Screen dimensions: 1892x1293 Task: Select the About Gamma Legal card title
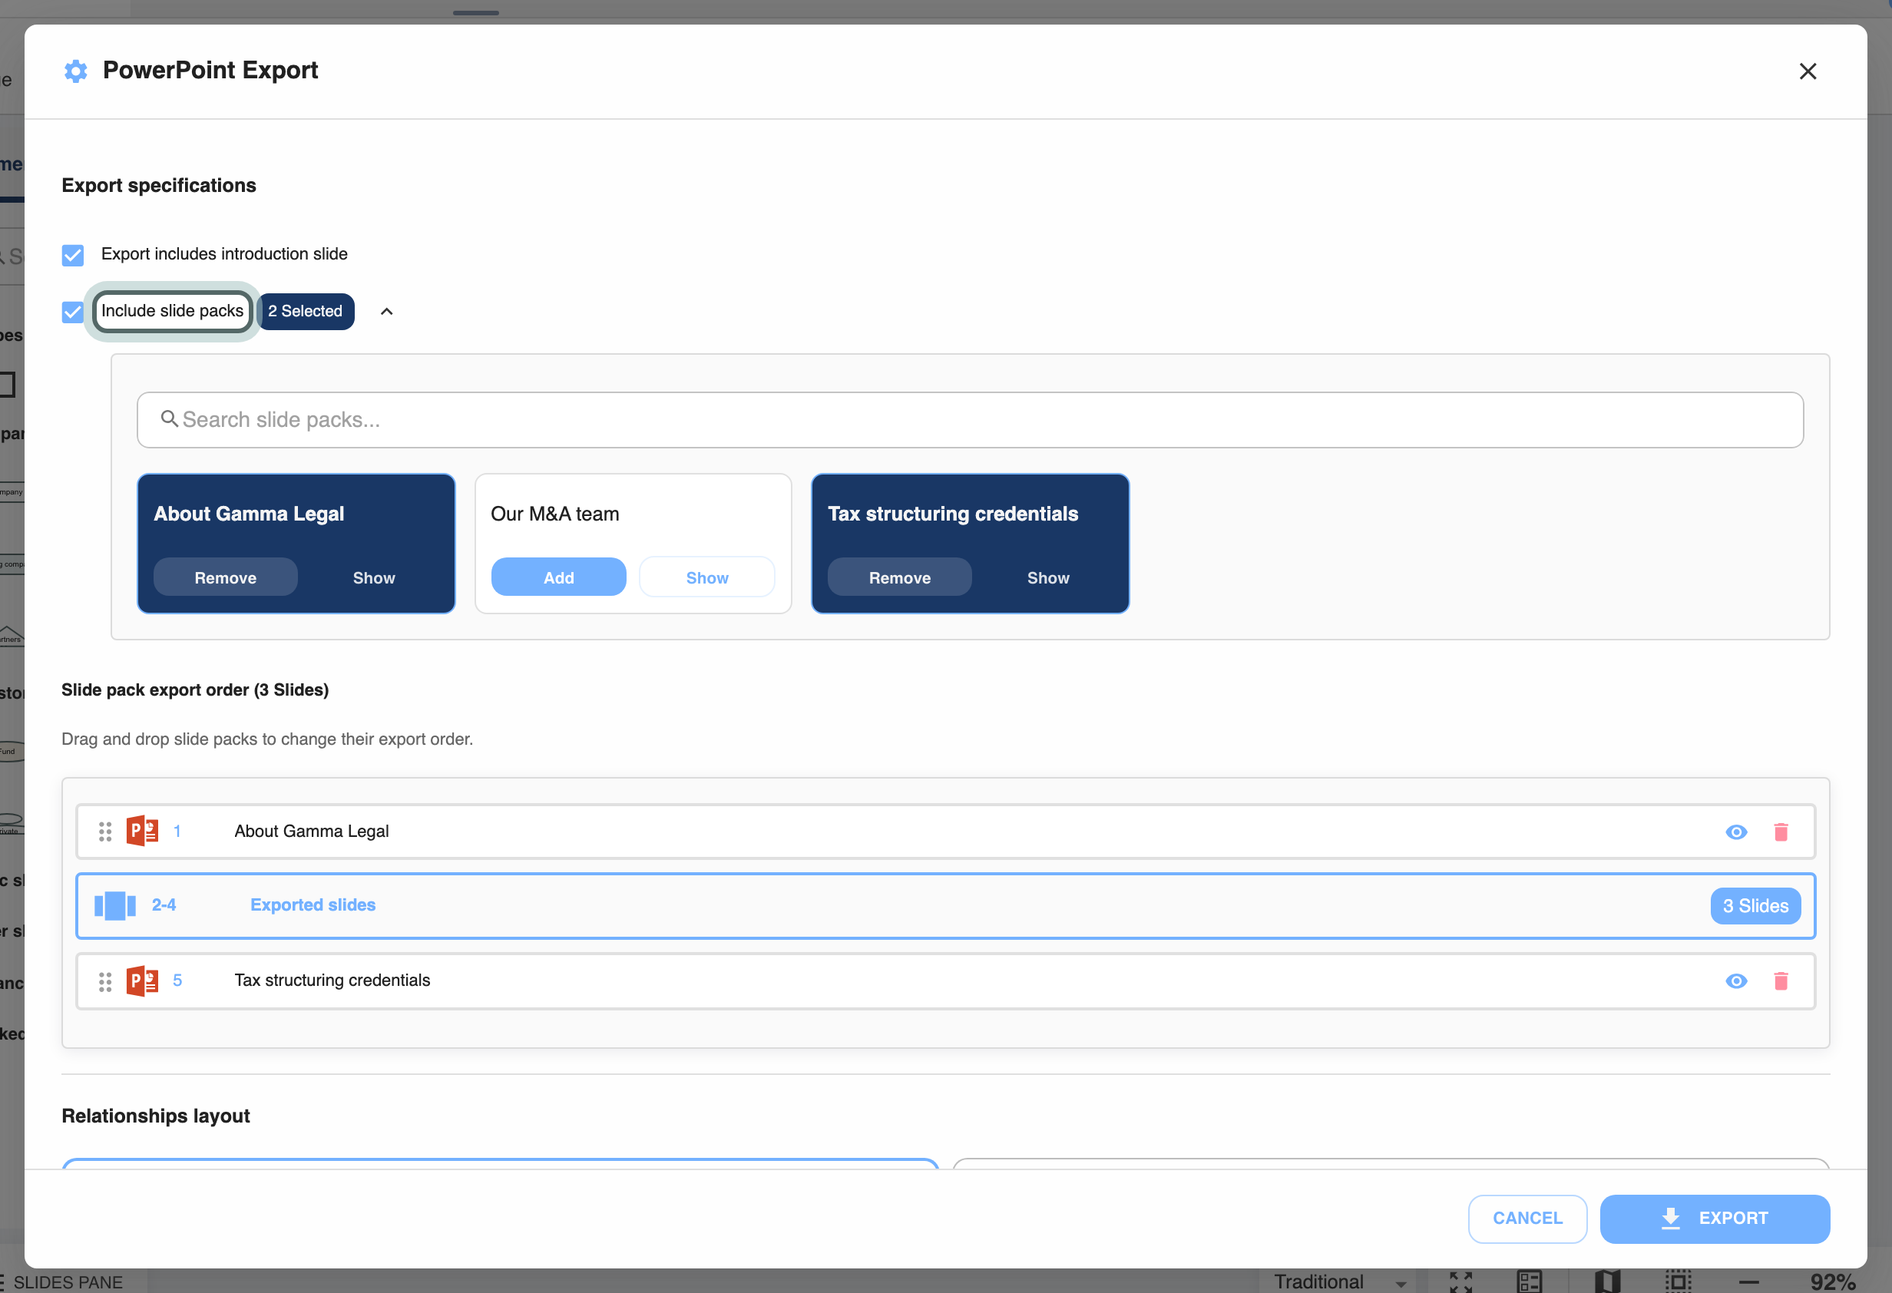(249, 514)
